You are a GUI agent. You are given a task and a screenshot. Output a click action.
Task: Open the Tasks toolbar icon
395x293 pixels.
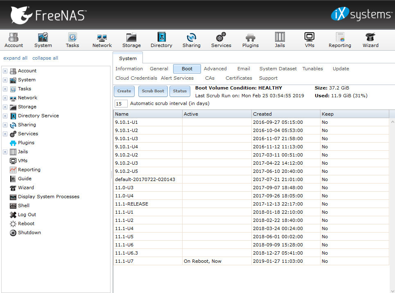[72, 40]
